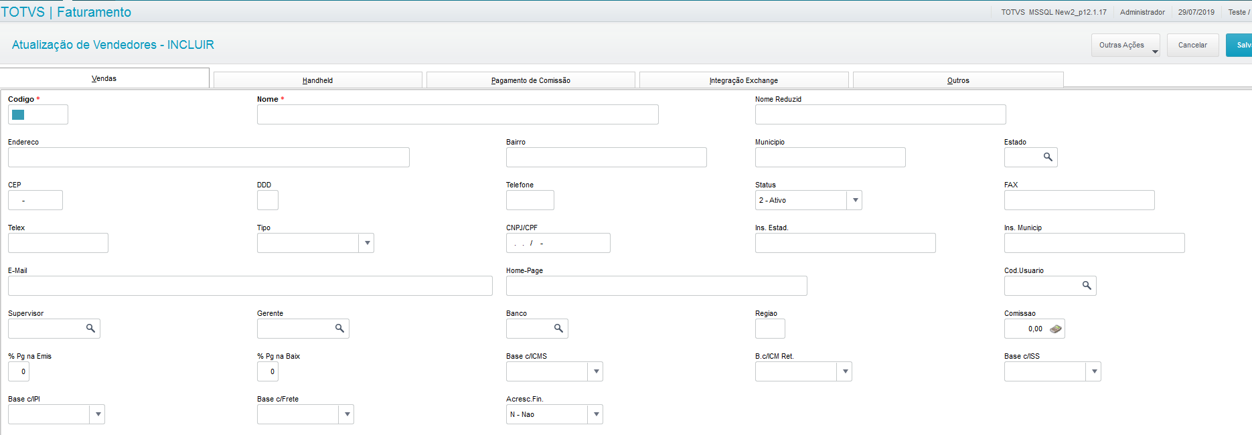
Task: Click the Nome Reduzid field
Action: [x=880, y=114]
